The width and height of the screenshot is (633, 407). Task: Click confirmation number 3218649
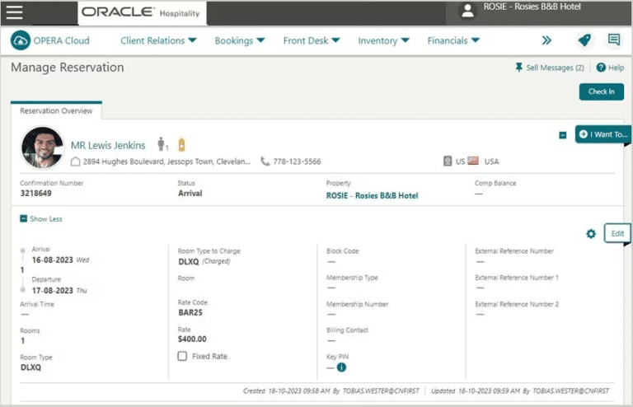[x=36, y=194]
